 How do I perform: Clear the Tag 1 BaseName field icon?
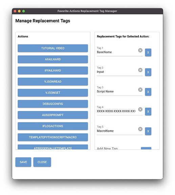click(x=140, y=50)
